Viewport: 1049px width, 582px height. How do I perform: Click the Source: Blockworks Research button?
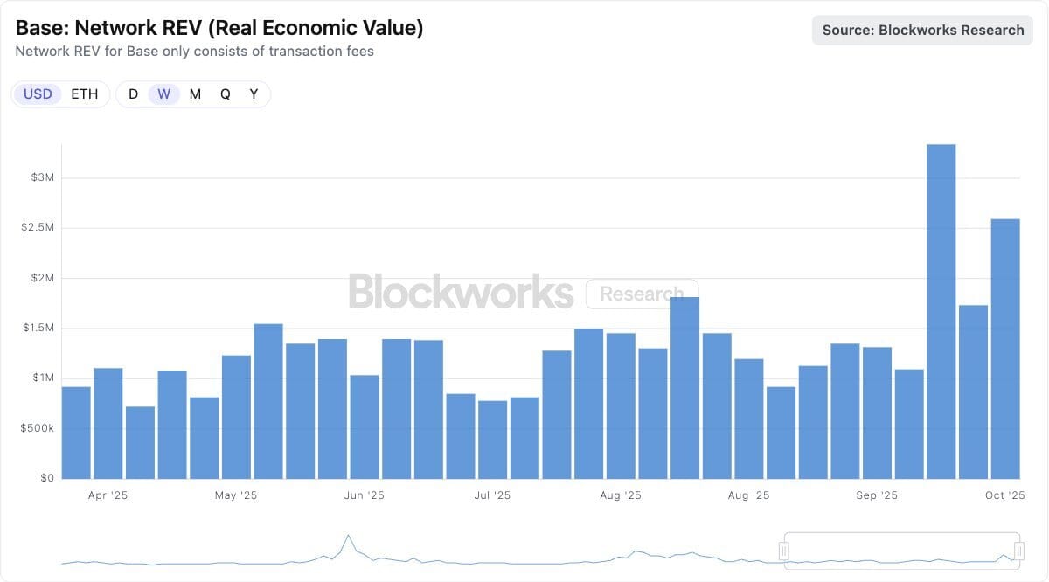tap(922, 31)
